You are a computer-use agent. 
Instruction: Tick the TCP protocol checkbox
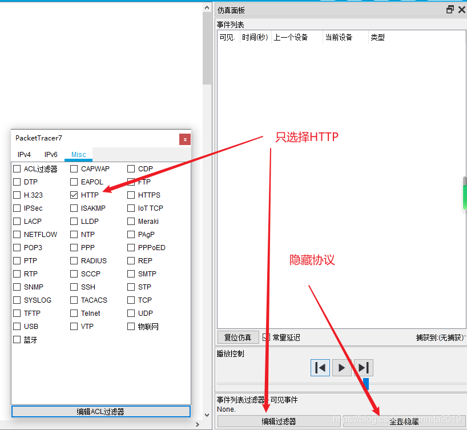coord(131,300)
